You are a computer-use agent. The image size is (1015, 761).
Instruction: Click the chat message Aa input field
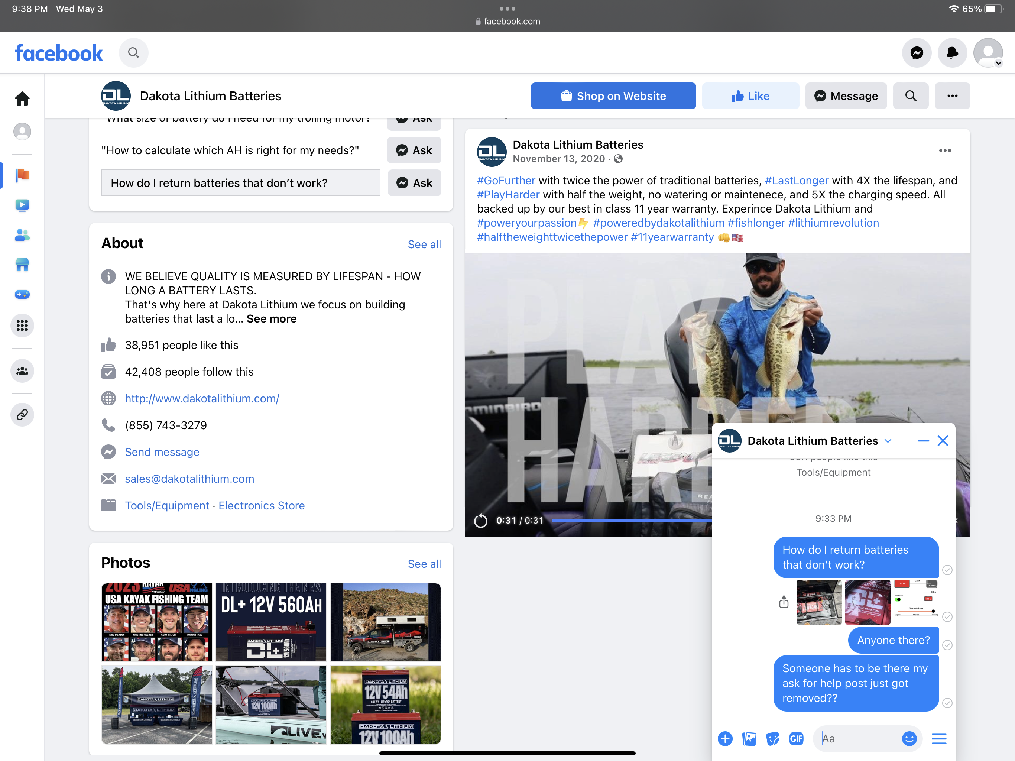[x=858, y=738]
